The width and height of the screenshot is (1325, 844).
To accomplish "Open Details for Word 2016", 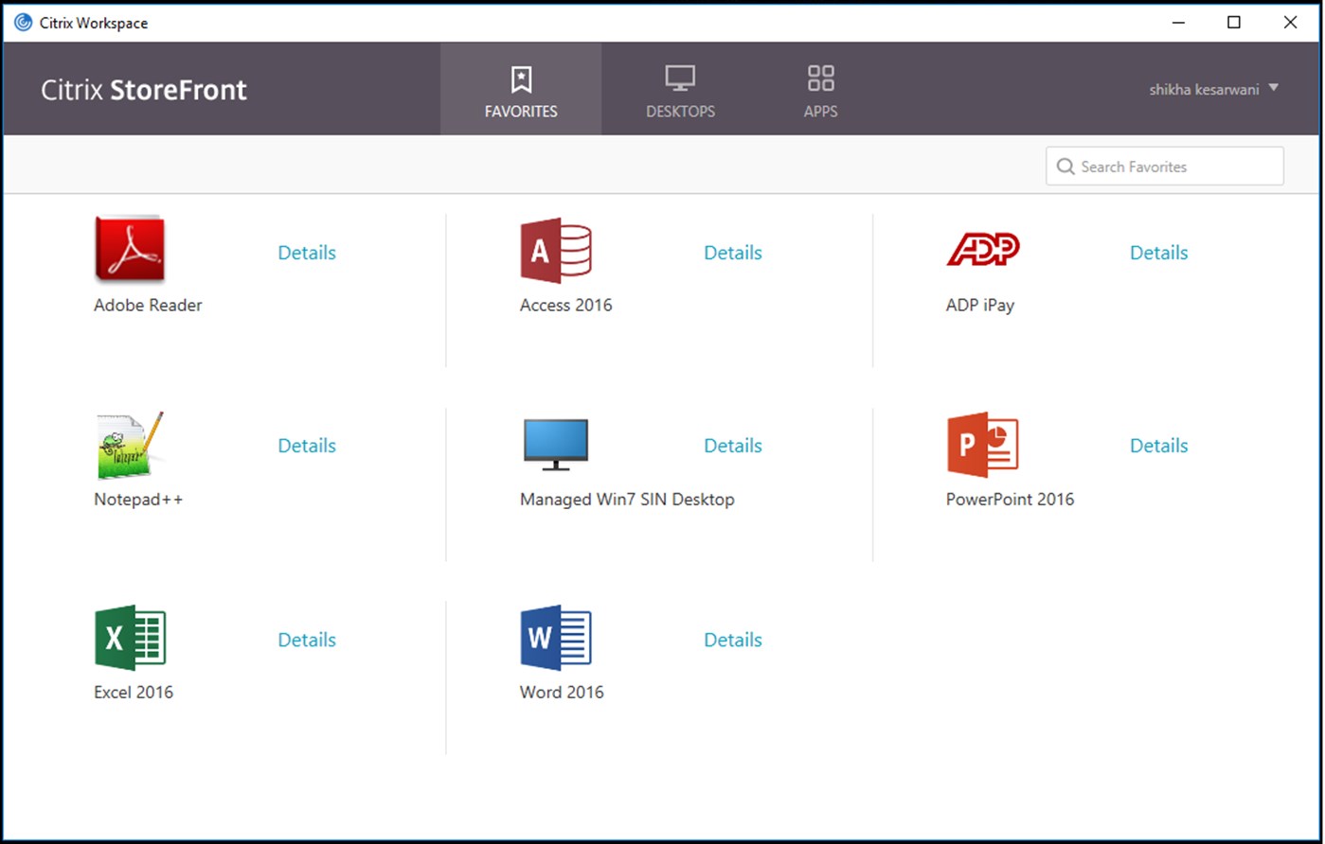I will [733, 640].
